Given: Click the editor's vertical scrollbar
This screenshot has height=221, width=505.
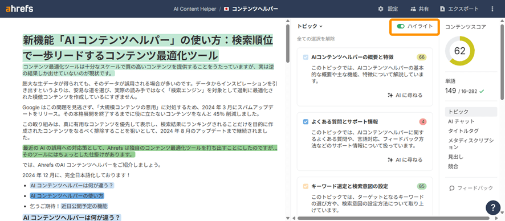Looking at the screenshot, I should (x=288, y=43).
